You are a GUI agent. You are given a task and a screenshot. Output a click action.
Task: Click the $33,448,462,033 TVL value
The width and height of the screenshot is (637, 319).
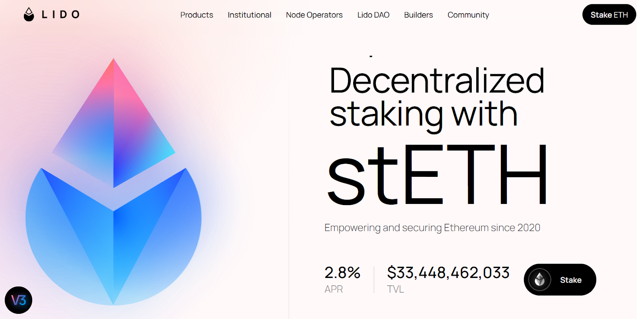448,273
